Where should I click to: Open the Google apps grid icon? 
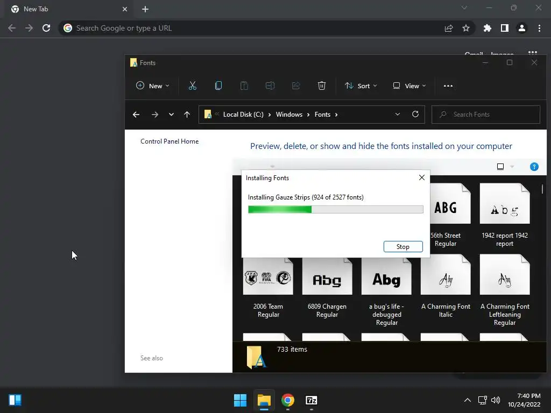[x=533, y=53]
